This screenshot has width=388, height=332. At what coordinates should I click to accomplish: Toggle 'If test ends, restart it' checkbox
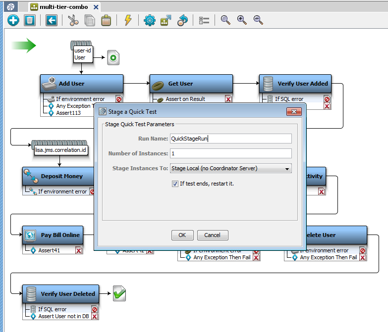point(175,184)
